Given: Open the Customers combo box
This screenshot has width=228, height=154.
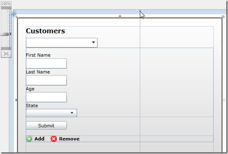Looking at the screenshot, I should click(x=62, y=42).
